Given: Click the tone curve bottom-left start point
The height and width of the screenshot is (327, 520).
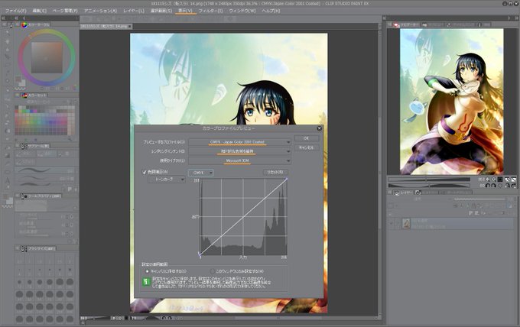Looking at the screenshot, I should point(200,254).
